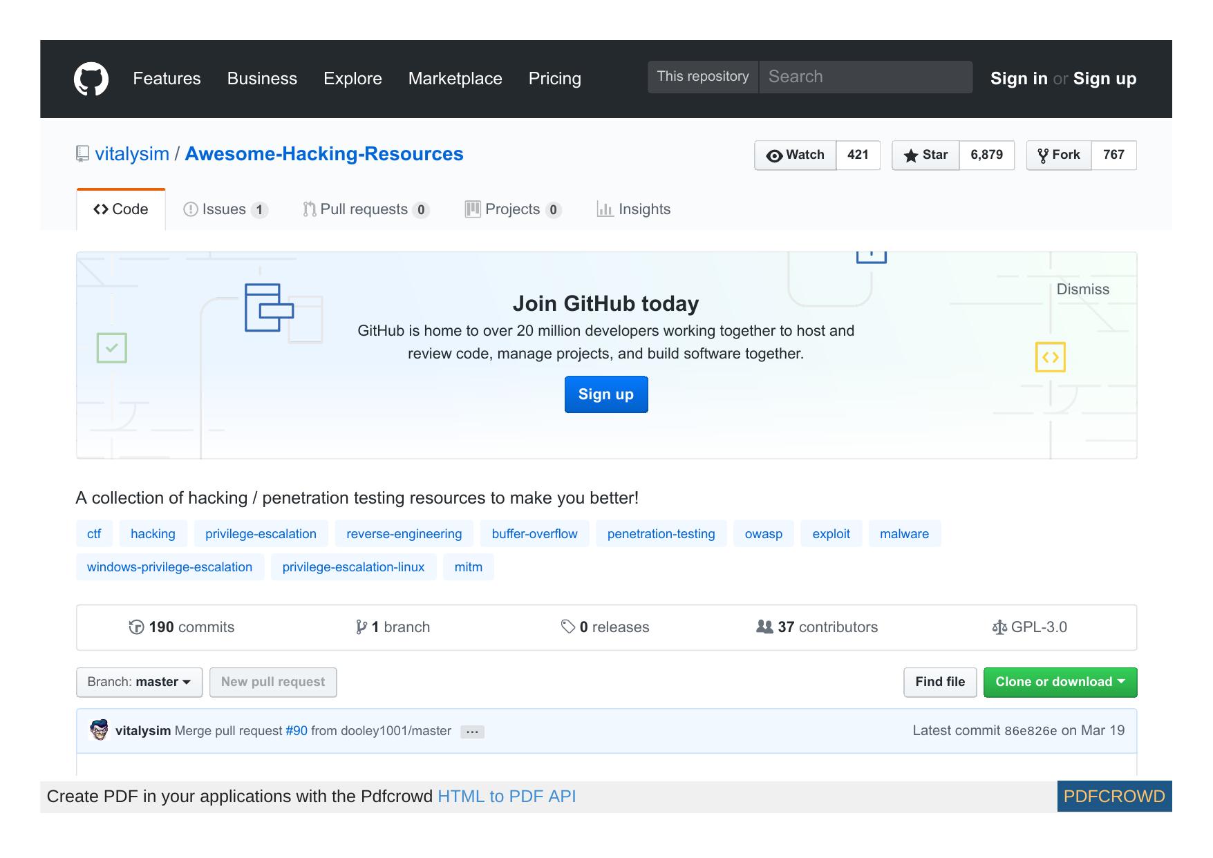Toggle watching this repository
The image size is (1213, 858).
point(795,155)
